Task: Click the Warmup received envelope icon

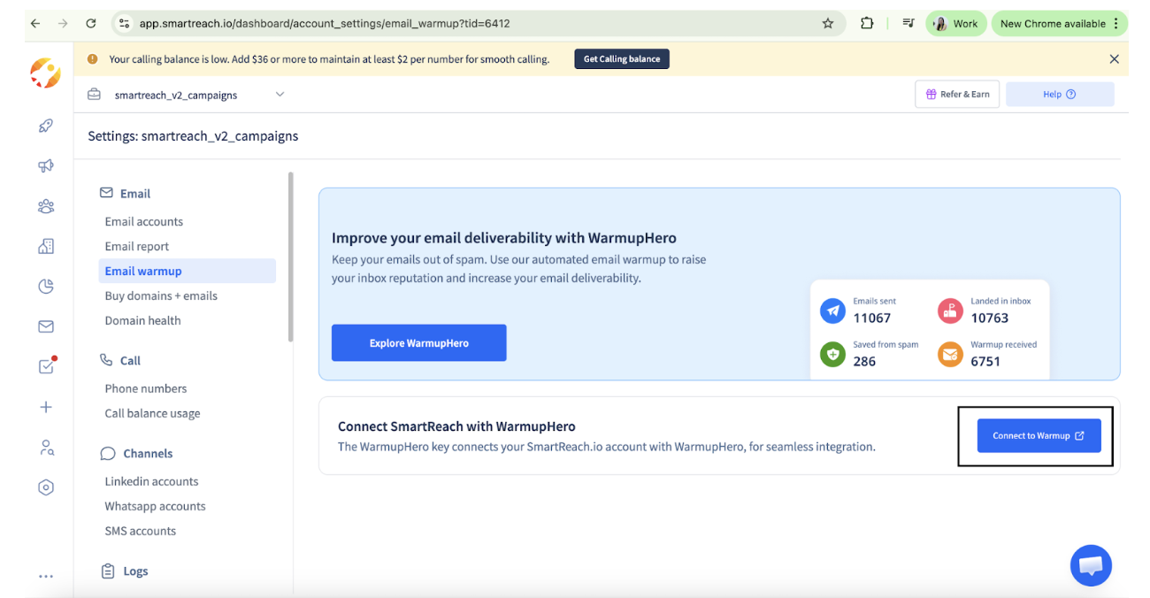Action: tap(950, 355)
